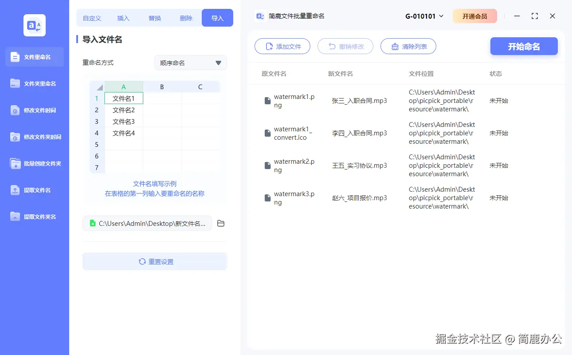Open the 提取文件夹名 sidebar section

(35, 217)
